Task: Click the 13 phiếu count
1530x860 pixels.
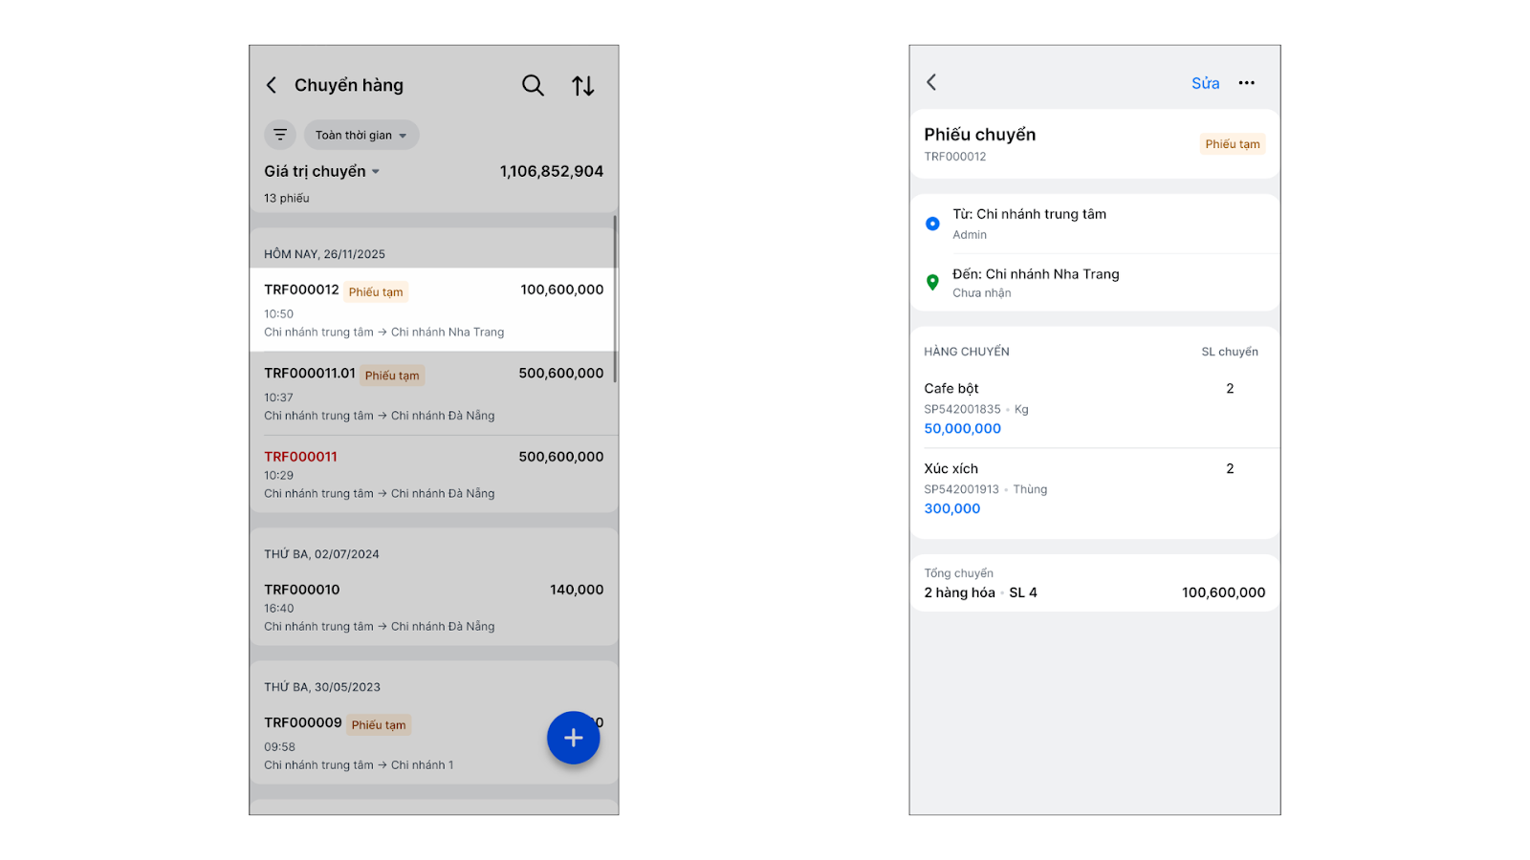Action: click(x=287, y=198)
